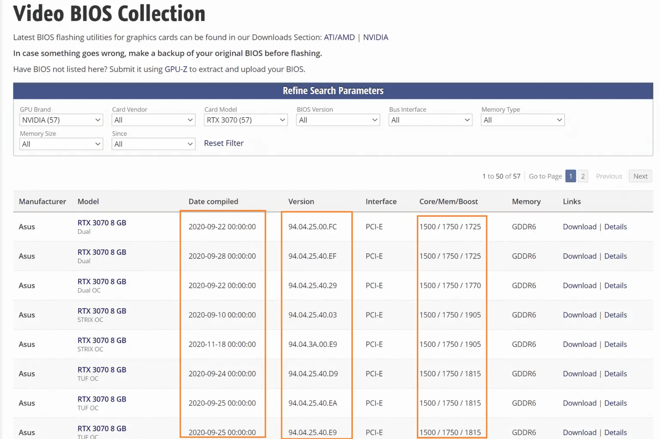Select the 1500 / 1750 / 1770 cell
This screenshot has height=439, width=660.
click(x=450, y=286)
